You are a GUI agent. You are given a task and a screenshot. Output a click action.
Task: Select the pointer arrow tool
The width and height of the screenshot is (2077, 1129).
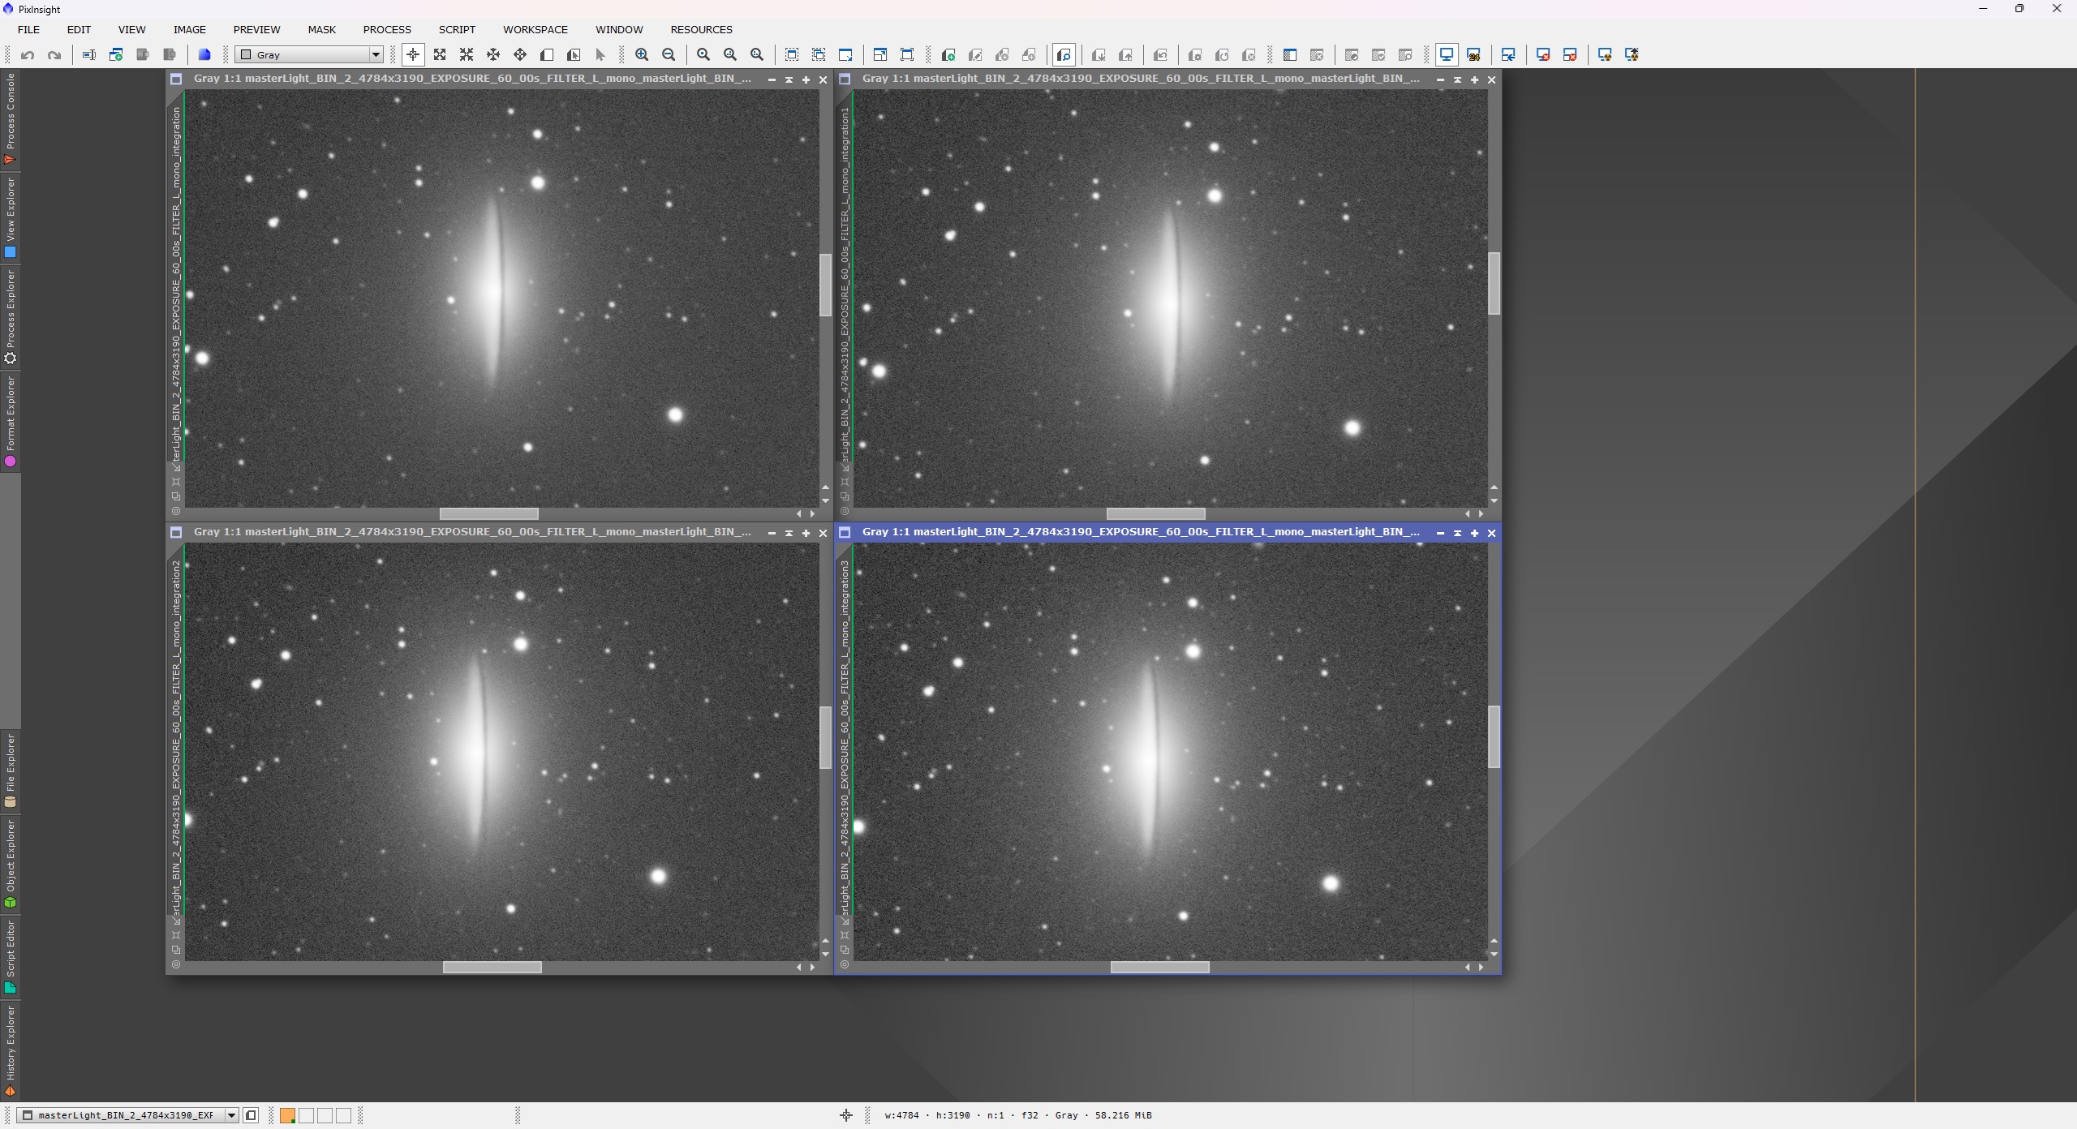coord(600,54)
